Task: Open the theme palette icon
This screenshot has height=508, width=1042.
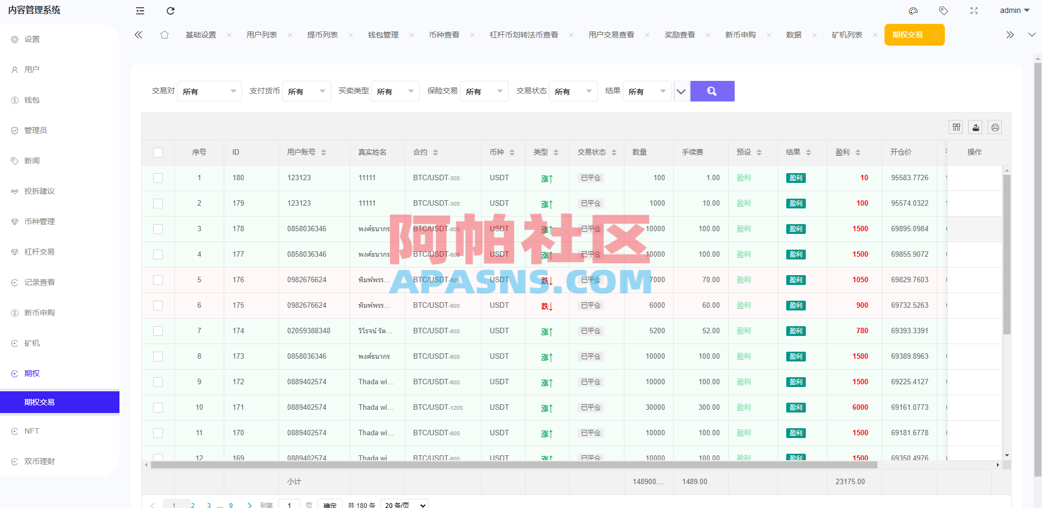Action: [913, 10]
